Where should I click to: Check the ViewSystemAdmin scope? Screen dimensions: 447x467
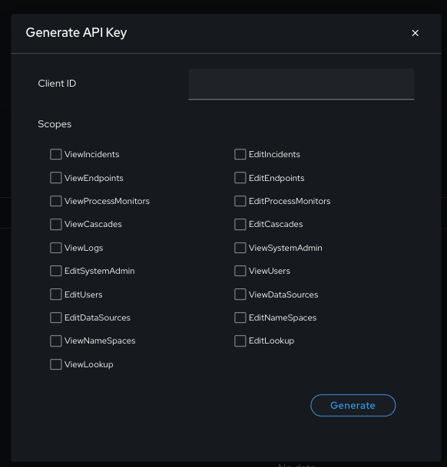point(240,248)
